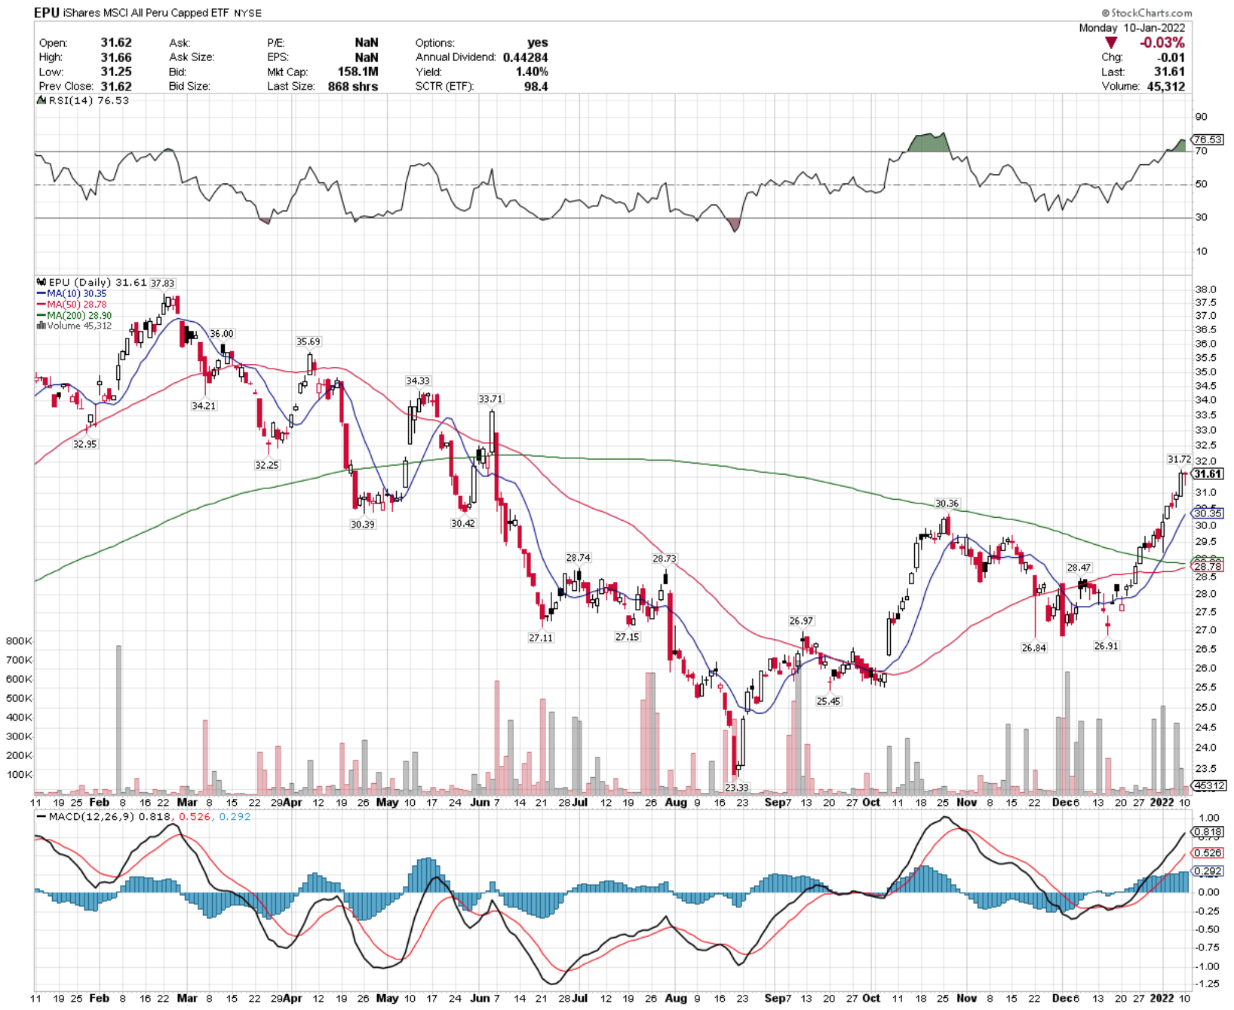Click the 30.36 high price label
The image size is (1234, 1010).
click(x=947, y=503)
